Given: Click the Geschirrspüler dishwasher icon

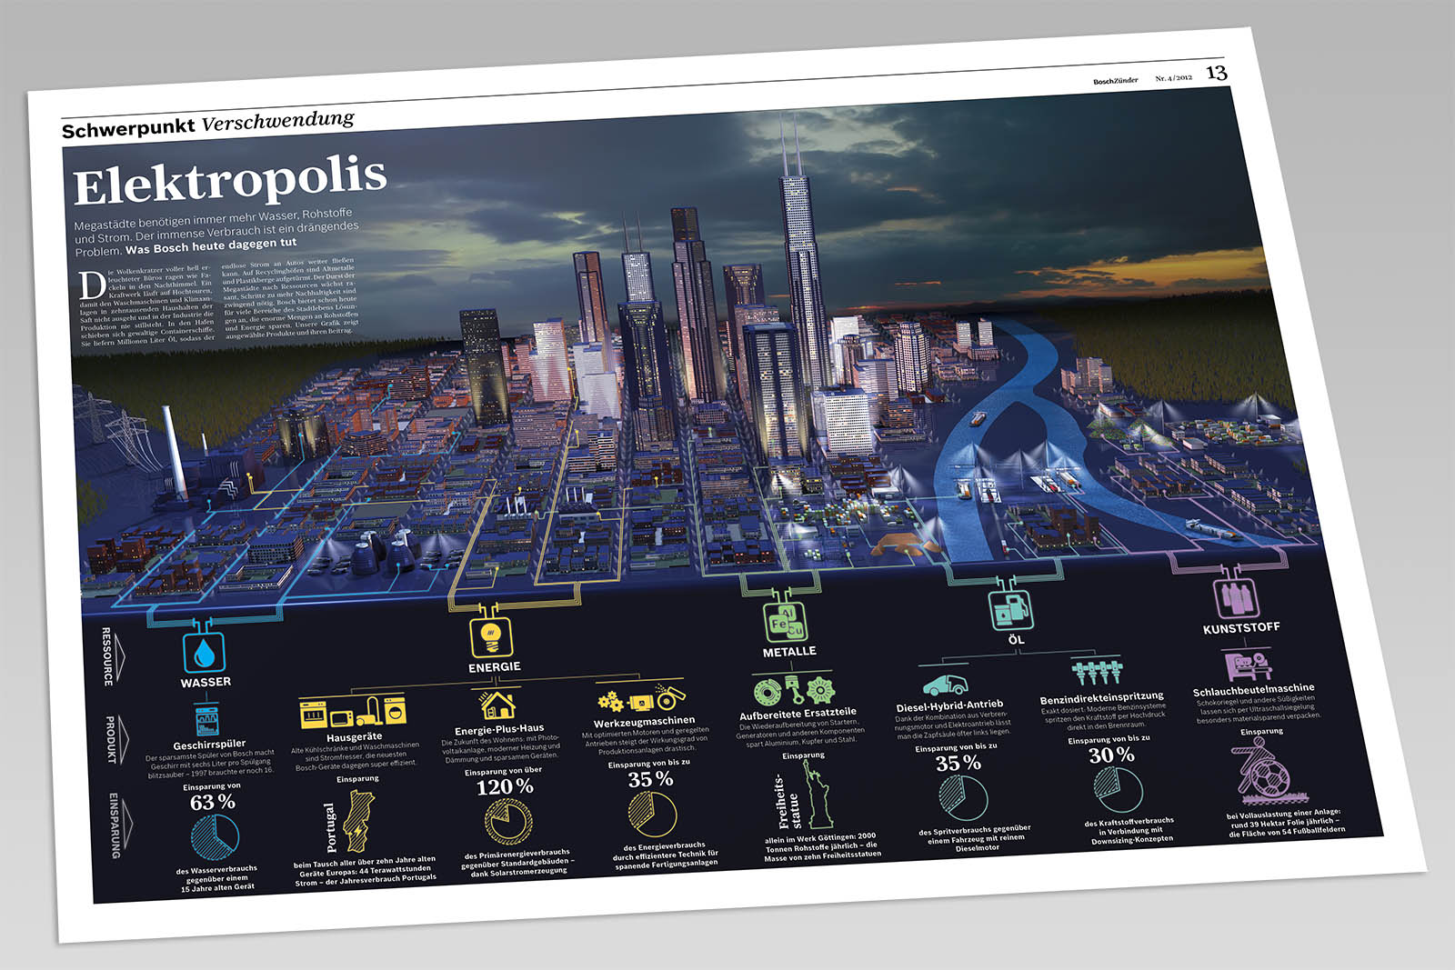Looking at the screenshot, I should click(206, 719).
